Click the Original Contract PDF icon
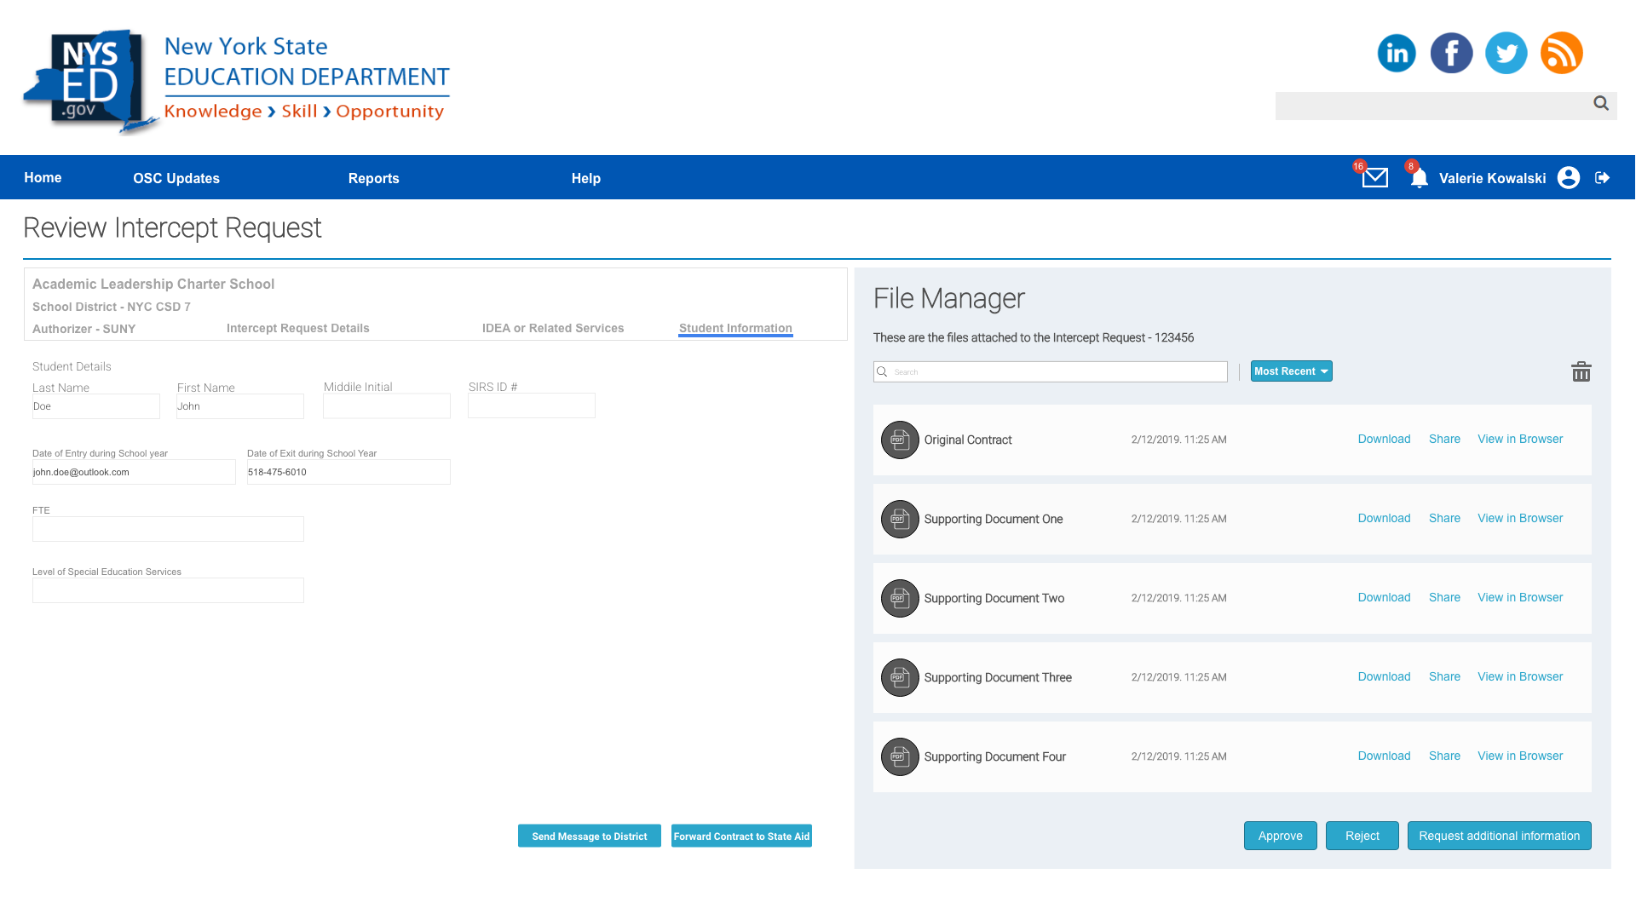This screenshot has height=920, width=1636. click(899, 440)
